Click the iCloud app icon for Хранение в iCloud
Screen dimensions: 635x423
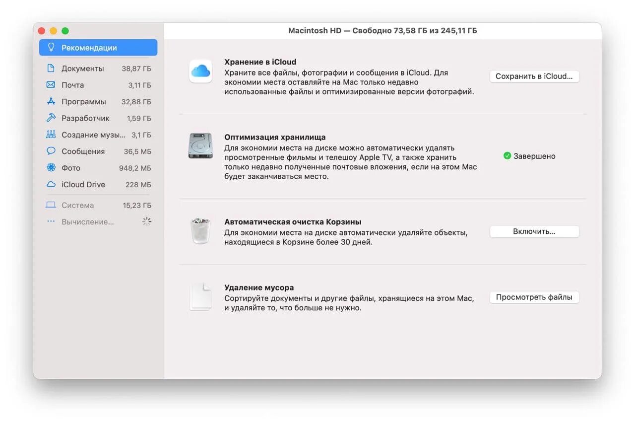(x=200, y=71)
